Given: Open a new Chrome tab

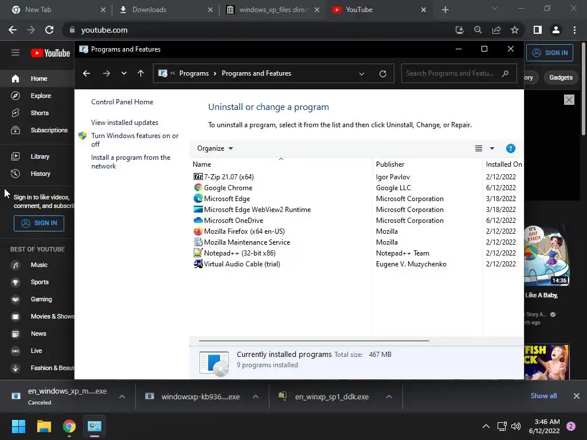Looking at the screenshot, I should click(445, 10).
